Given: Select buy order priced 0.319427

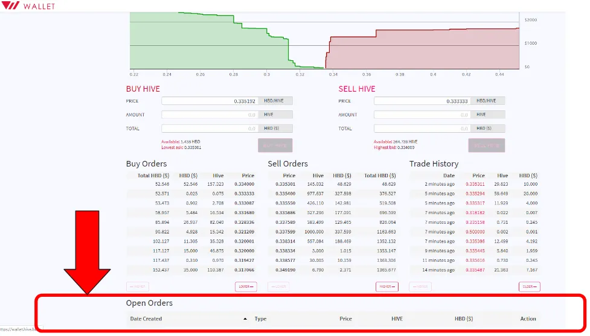Looking at the screenshot, I should pos(191,260).
